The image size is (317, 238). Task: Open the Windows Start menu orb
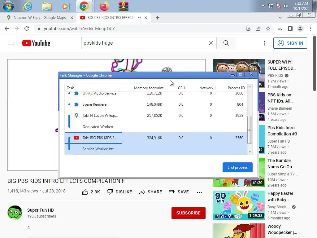coord(8,6)
